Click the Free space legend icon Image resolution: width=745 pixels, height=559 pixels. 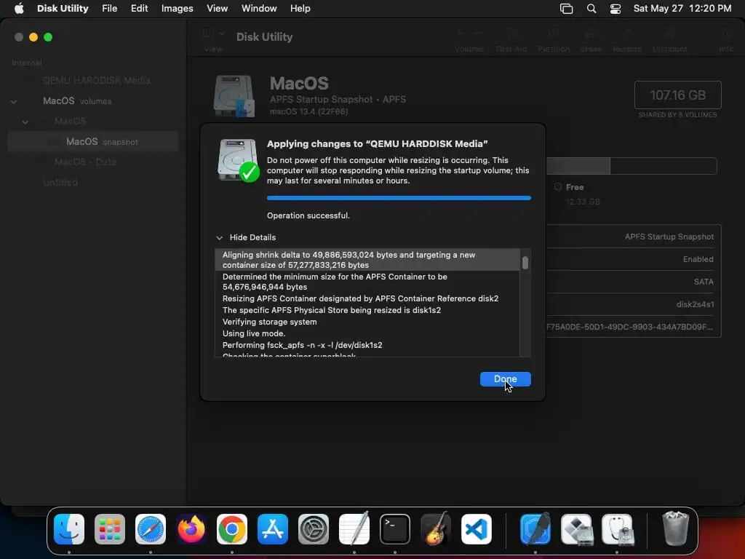558,187
